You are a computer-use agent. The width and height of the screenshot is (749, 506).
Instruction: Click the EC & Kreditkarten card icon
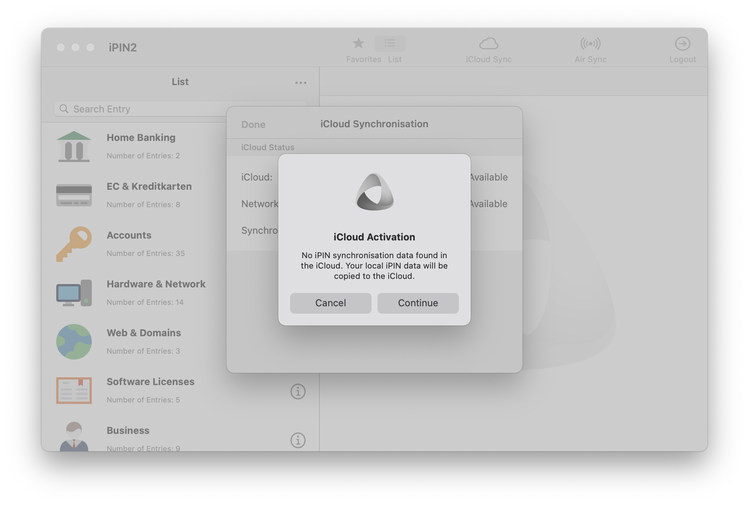point(74,195)
